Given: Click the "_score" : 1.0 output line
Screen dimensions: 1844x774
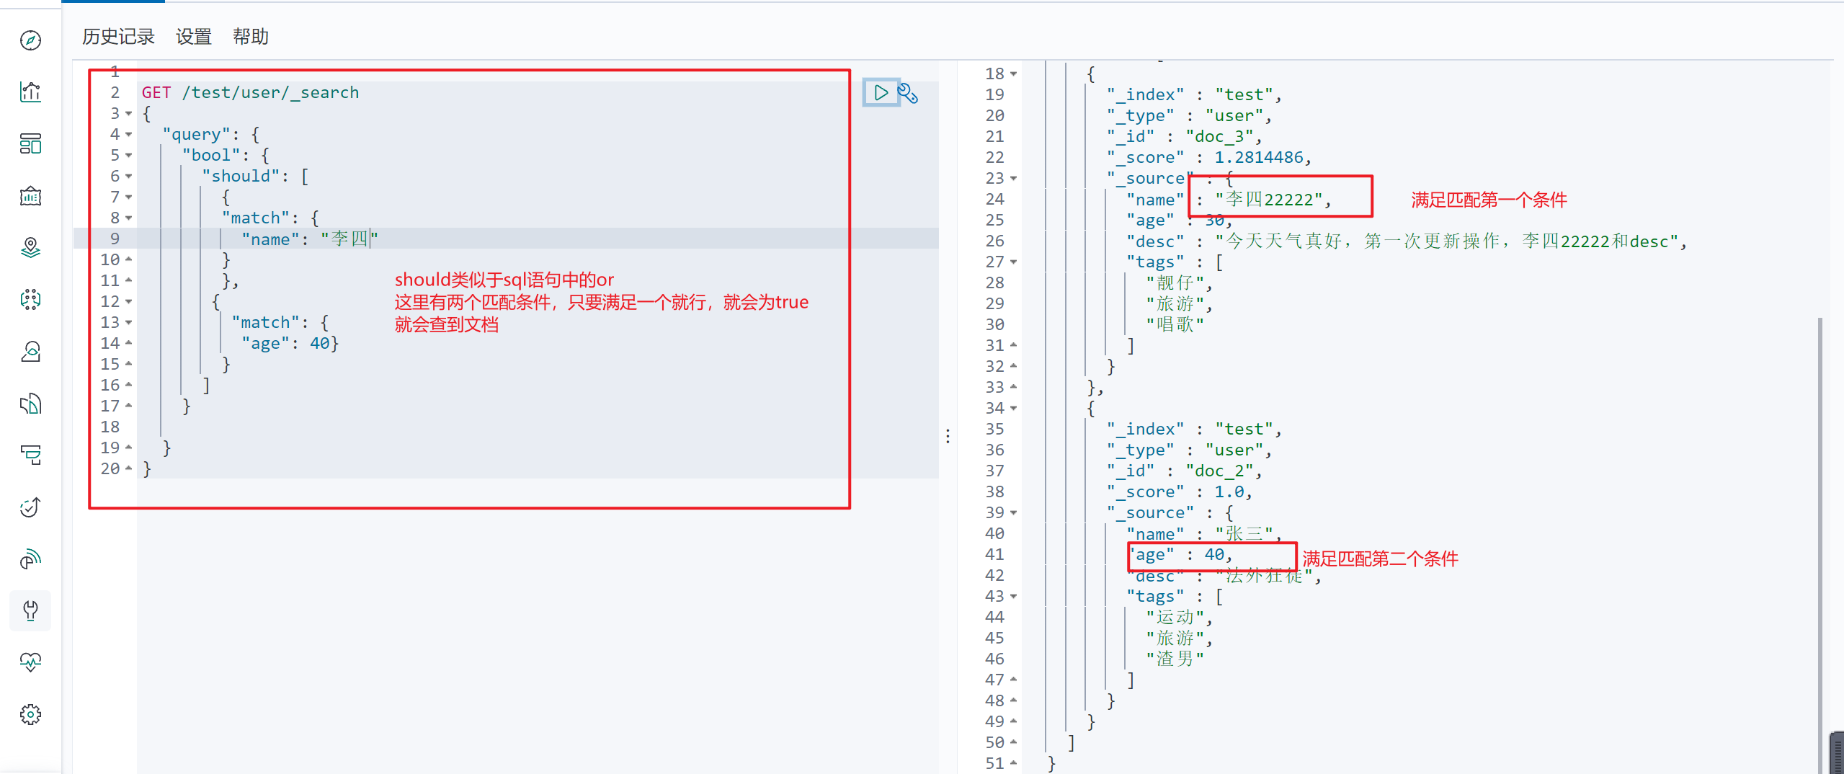Looking at the screenshot, I should coord(1180,492).
